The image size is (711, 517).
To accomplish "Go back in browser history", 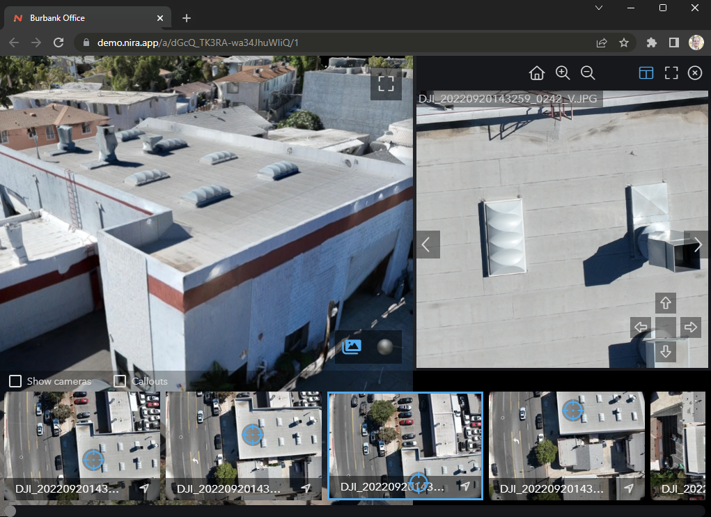I will pos(14,43).
